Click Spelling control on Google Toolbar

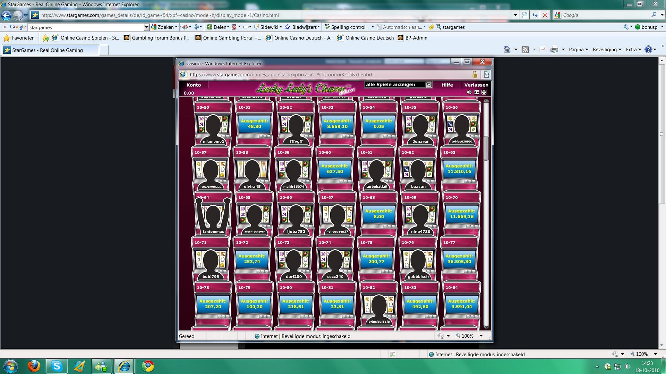(347, 27)
